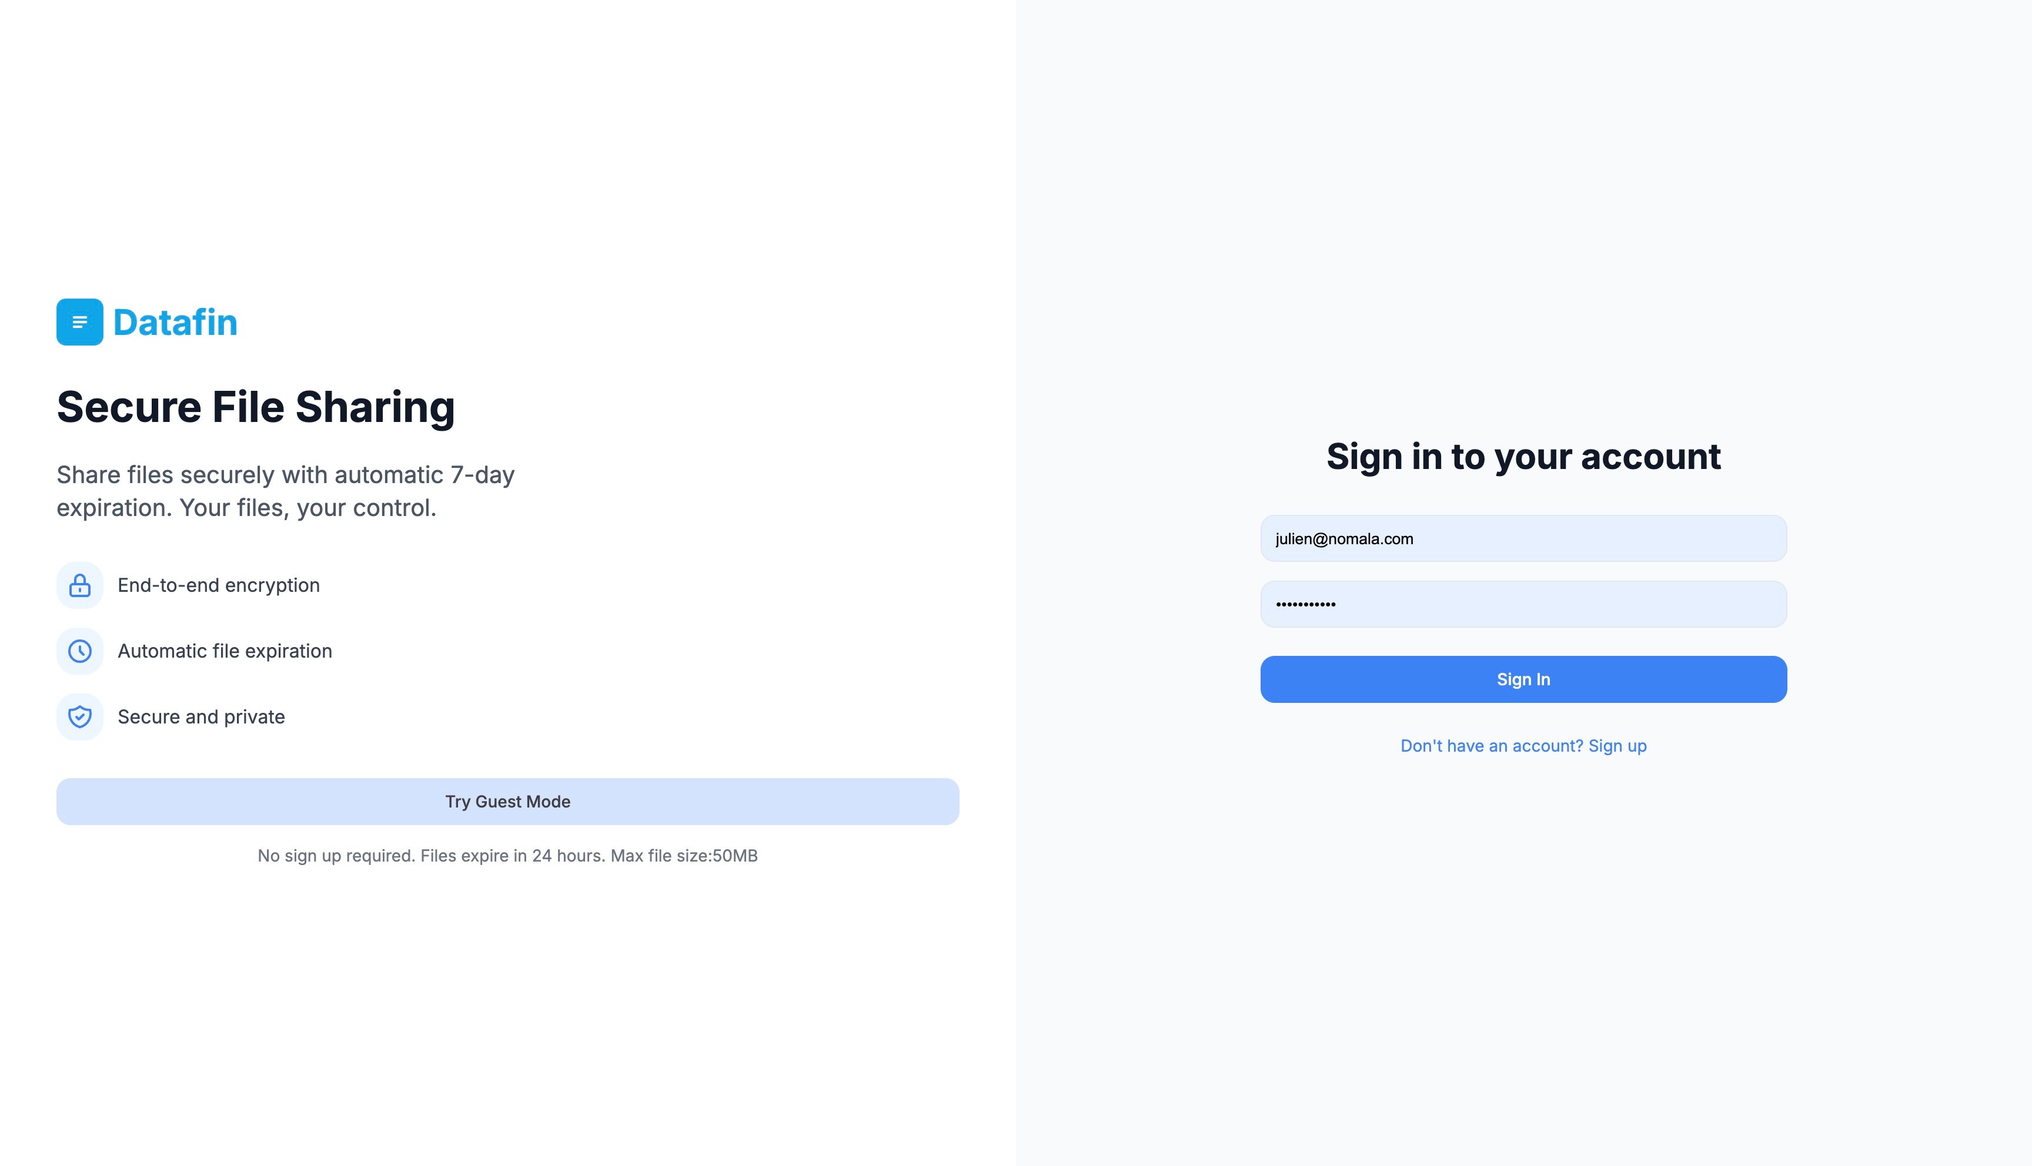Click the Try Guest Mode button
Image resolution: width=2032 pixels, height=1166 pixels.
pos(508,800)
